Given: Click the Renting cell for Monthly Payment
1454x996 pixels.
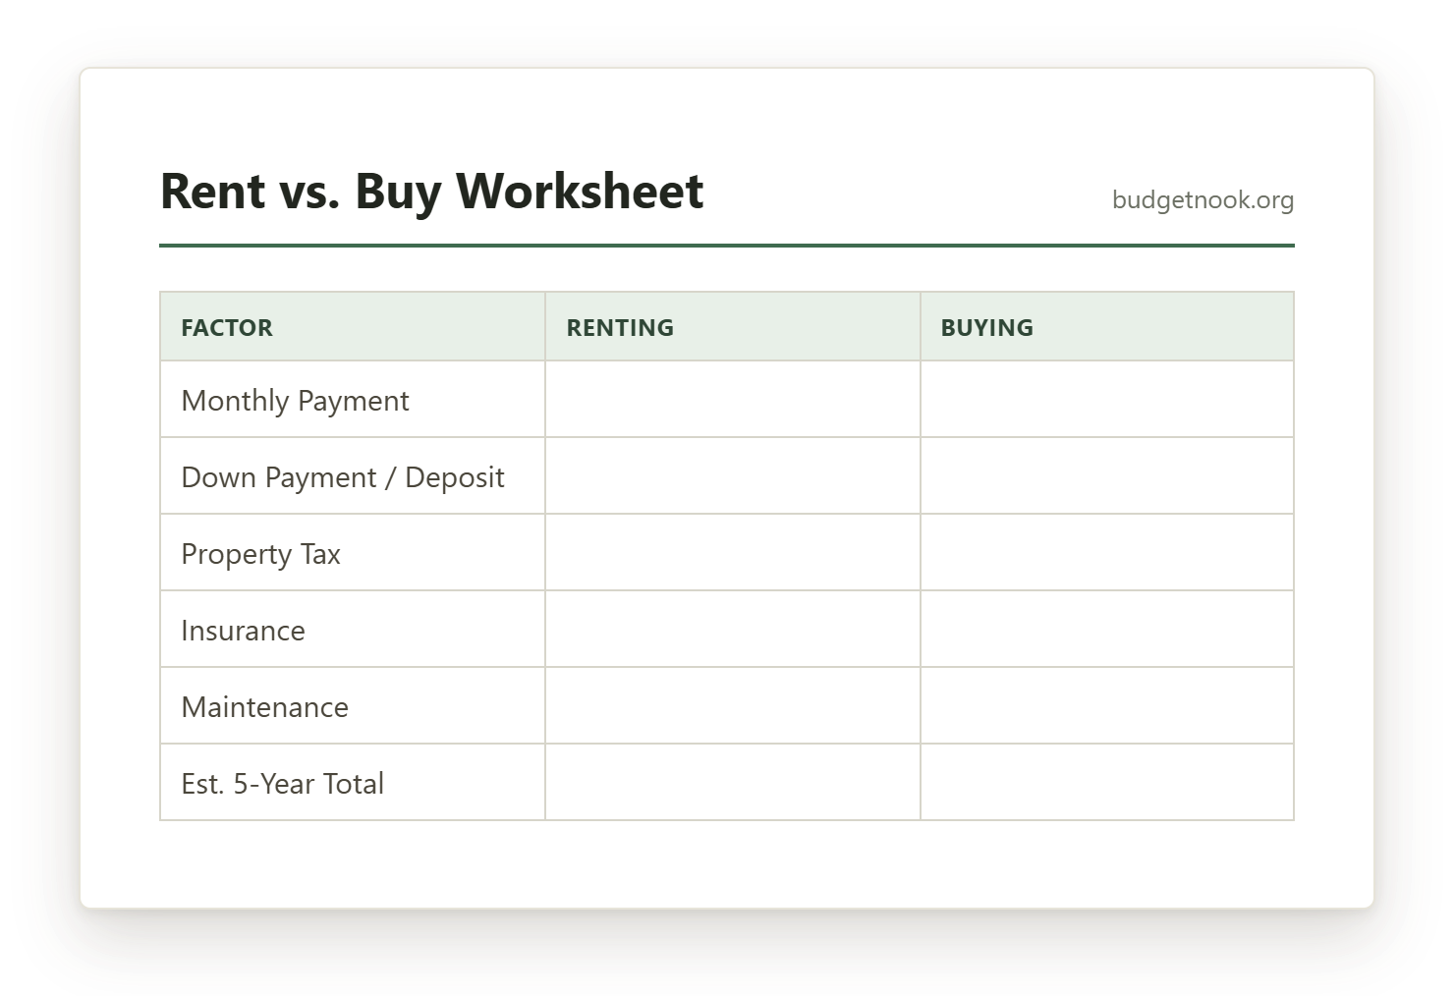Looking at the screenshot, I should (x=733, y=400).
